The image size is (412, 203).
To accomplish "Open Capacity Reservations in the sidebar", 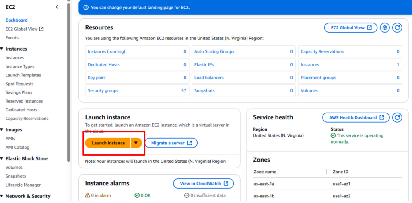I will pyautogui.click(x=27, y=119).
